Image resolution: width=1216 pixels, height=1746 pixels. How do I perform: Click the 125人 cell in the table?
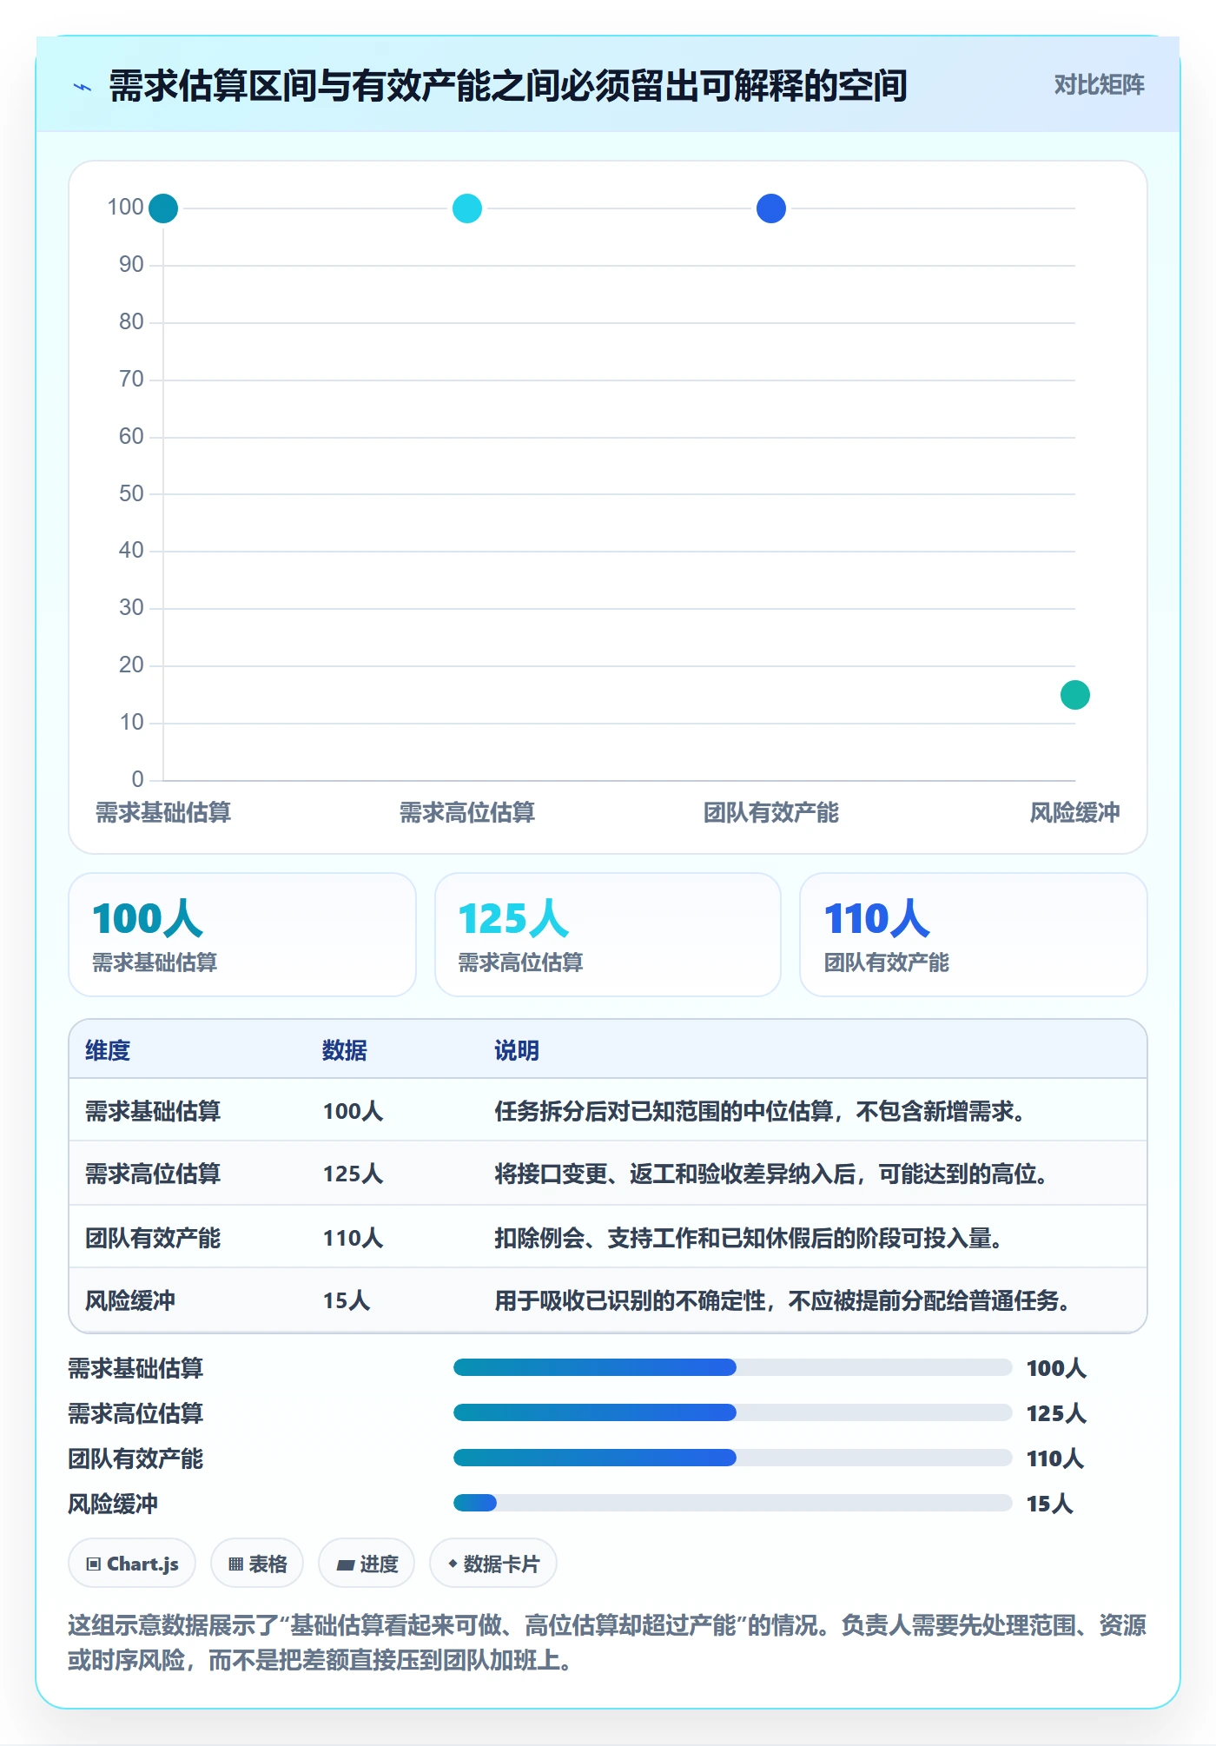tap(353, 1174)
